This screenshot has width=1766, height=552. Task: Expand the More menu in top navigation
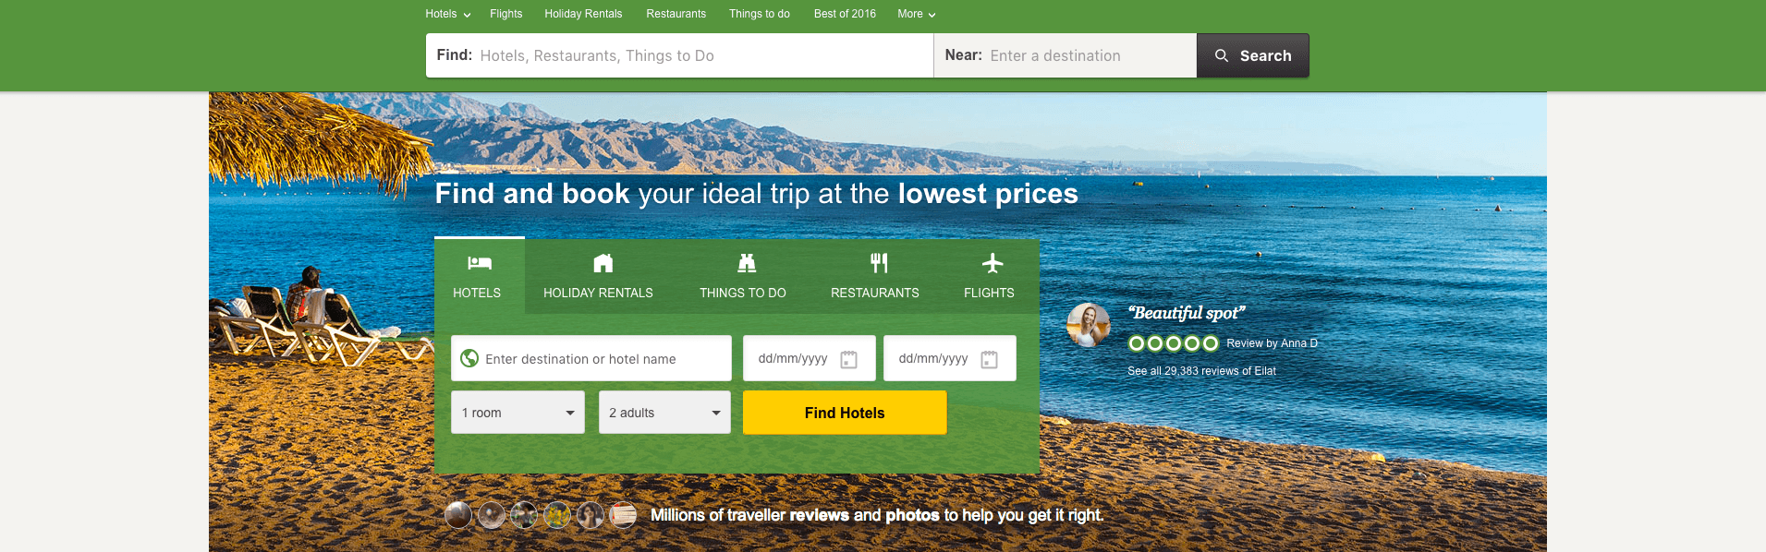916,14
